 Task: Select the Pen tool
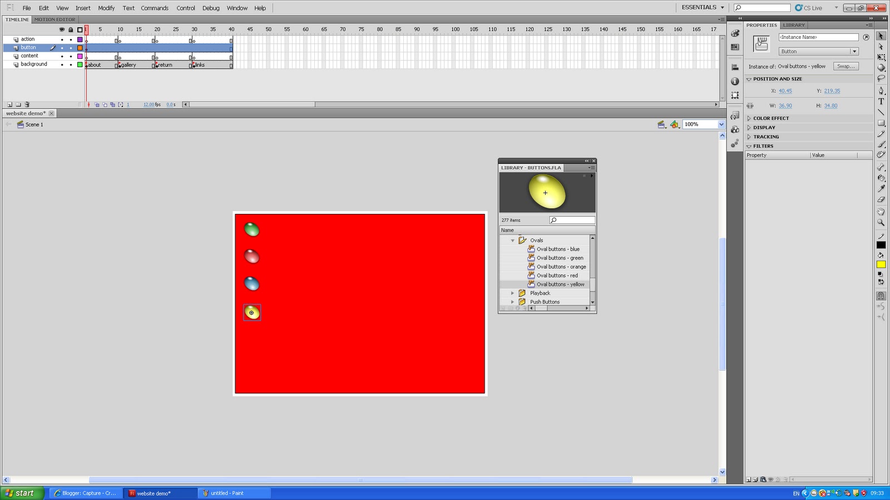881,91
